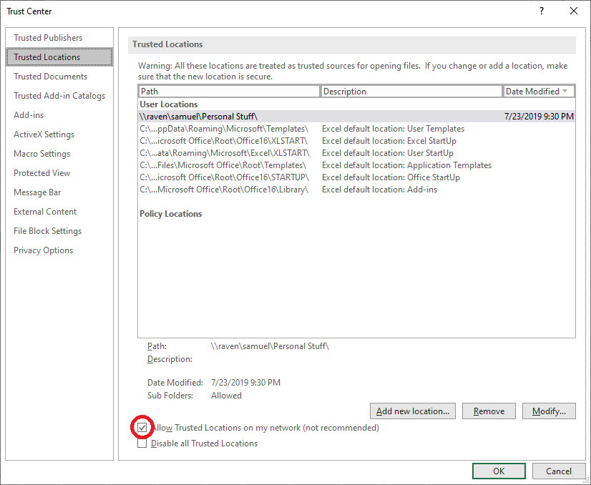The width and height of the screenshot is (591, 485).
Task: Select the Excel StartUp location row
Action: tap(356, 141)
